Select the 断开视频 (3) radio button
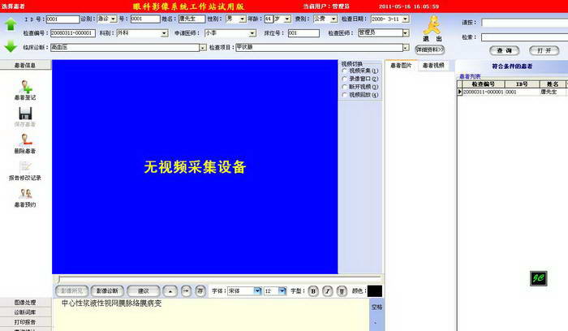The image size is (568, 331). [x=345, y=87]
